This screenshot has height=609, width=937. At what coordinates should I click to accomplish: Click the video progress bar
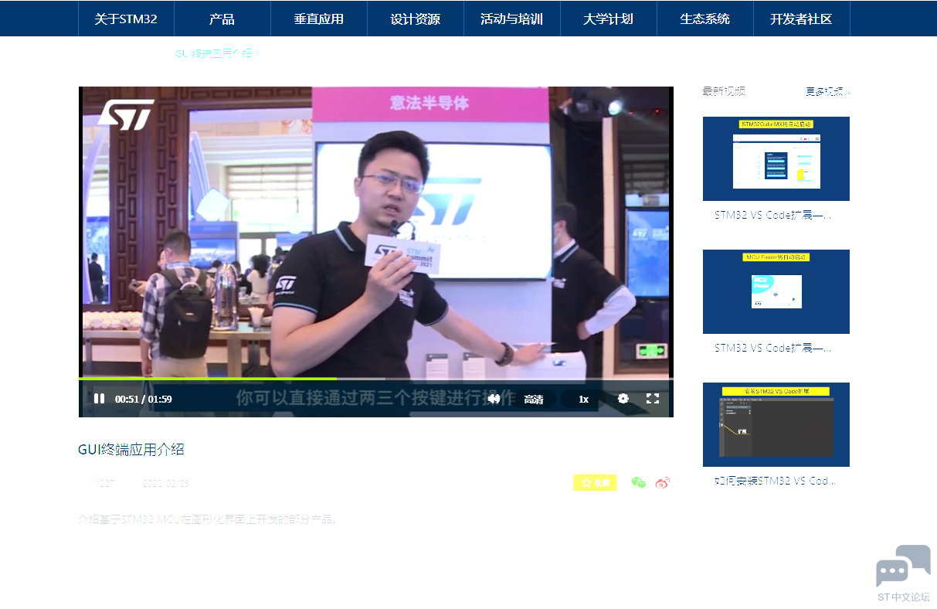[x=376, y=379]
